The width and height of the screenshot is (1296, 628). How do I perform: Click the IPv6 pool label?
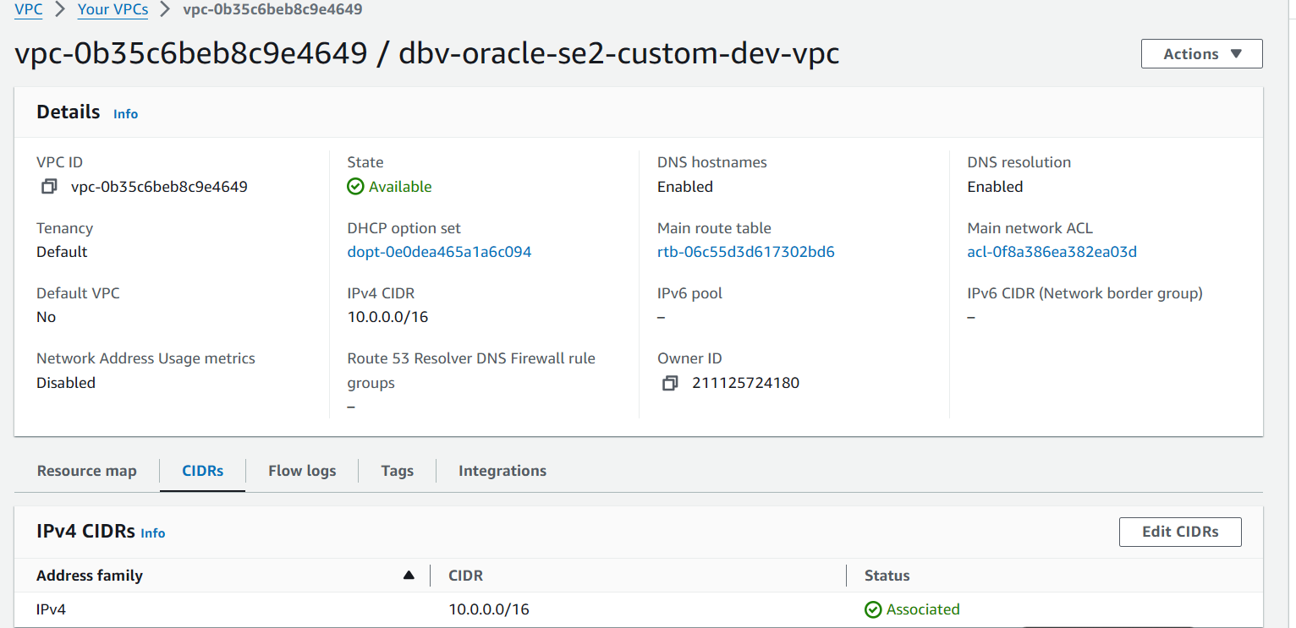(x=689, y=293)
